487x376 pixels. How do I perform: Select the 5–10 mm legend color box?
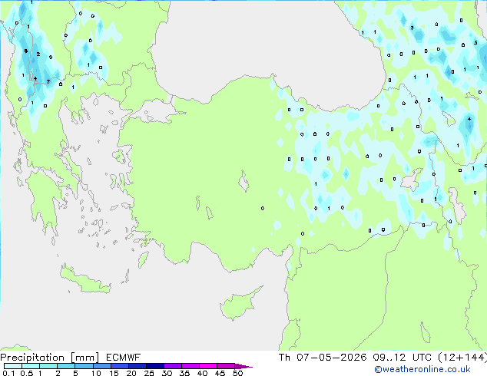pyautogui.click(x=84, y=366)
